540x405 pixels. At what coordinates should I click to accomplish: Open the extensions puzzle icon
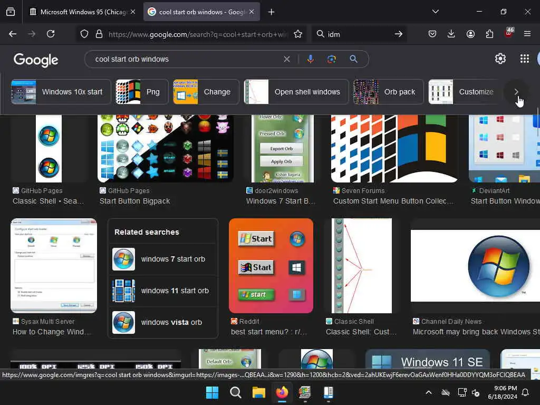point(489,34)
